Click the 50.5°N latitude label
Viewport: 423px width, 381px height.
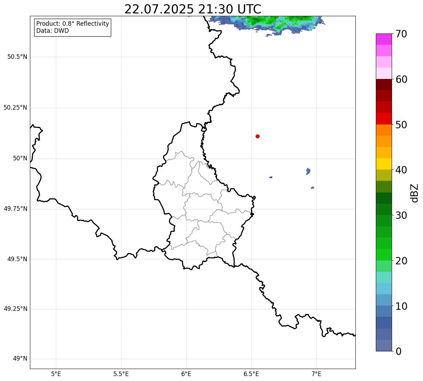click(x=17, y=57)
